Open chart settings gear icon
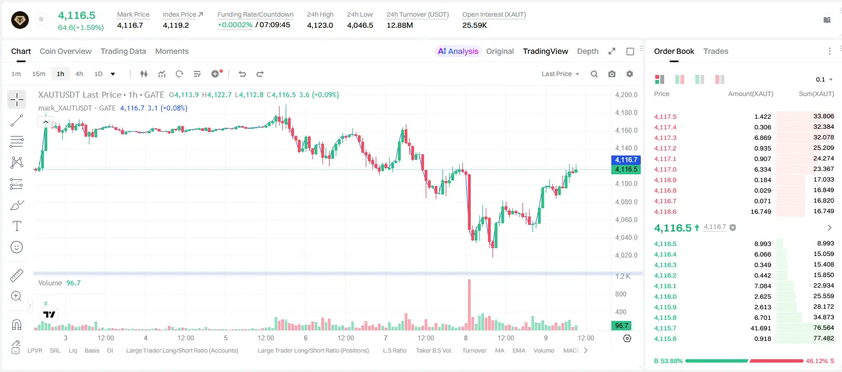 tap(630, 74)
